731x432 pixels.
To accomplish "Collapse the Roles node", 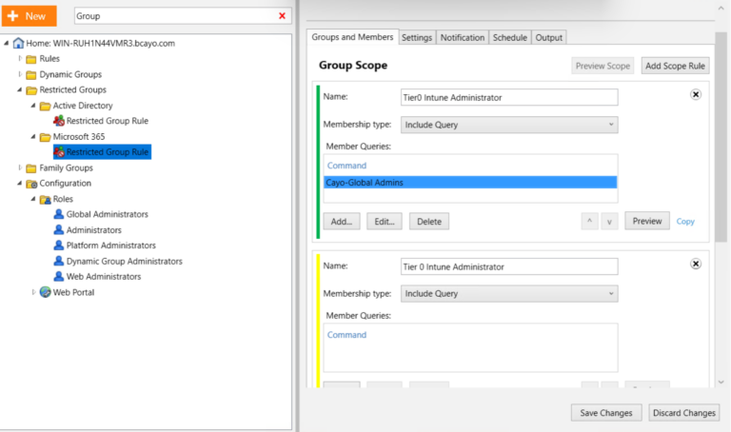I will click(33, 199).
